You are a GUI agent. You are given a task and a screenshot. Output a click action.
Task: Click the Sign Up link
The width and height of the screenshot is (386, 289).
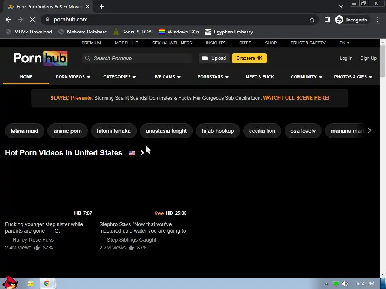[x=368, y=58]
